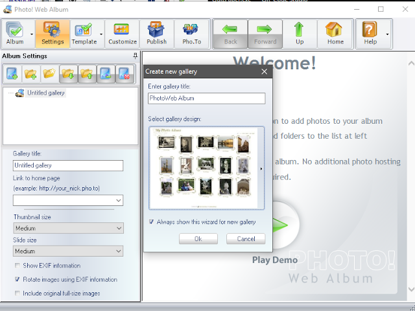The width and height of the screenshot is (415, 311).
Task: Enable Show EXIF information checkbox
Action: click(18, 265)
